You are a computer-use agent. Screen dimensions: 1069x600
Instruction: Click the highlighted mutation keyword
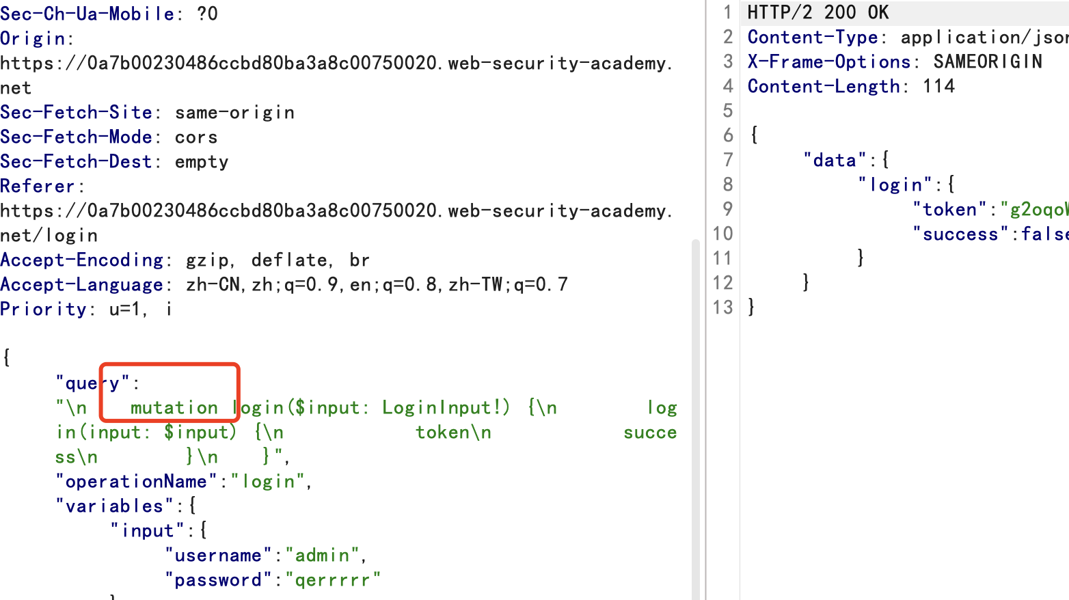coord(174,408)
